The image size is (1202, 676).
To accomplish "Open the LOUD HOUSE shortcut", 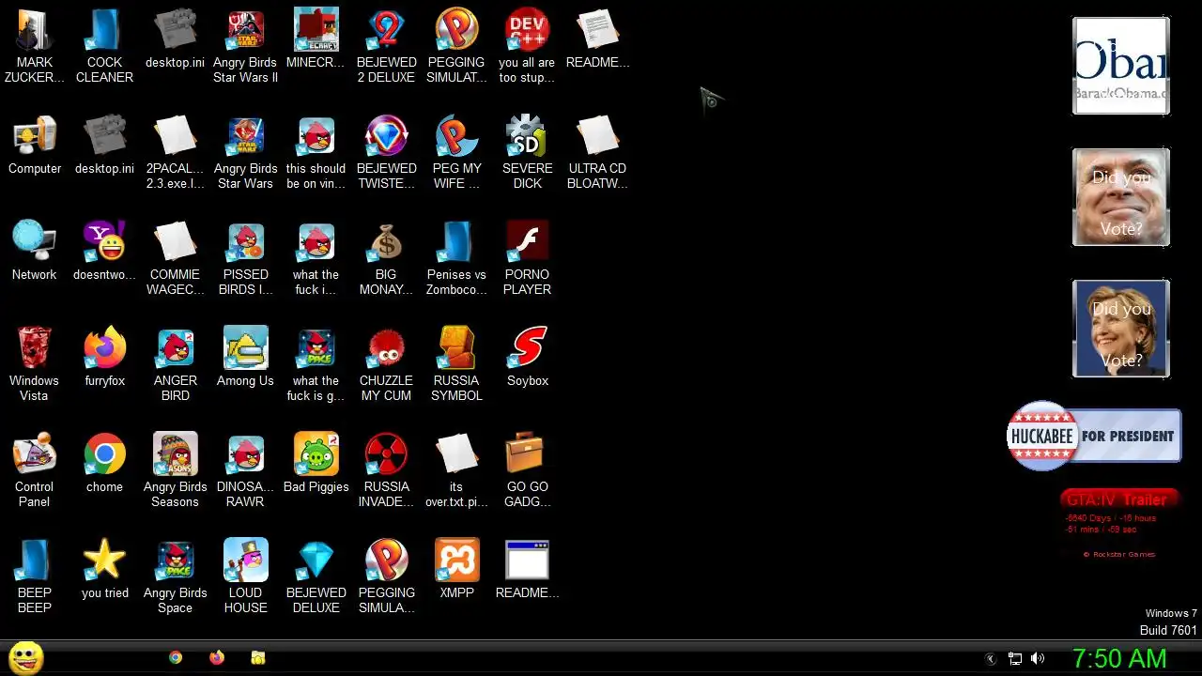I will 245,576.
